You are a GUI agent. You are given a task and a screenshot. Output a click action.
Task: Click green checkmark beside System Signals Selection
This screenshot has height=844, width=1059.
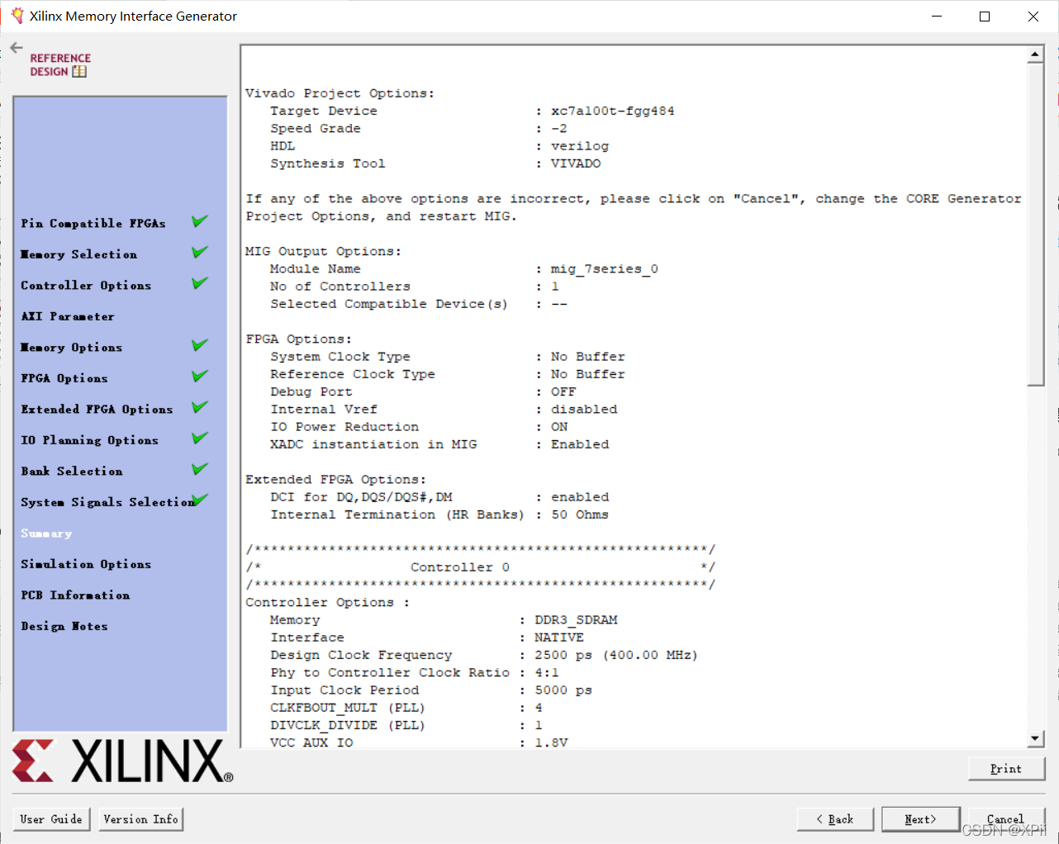200,500
